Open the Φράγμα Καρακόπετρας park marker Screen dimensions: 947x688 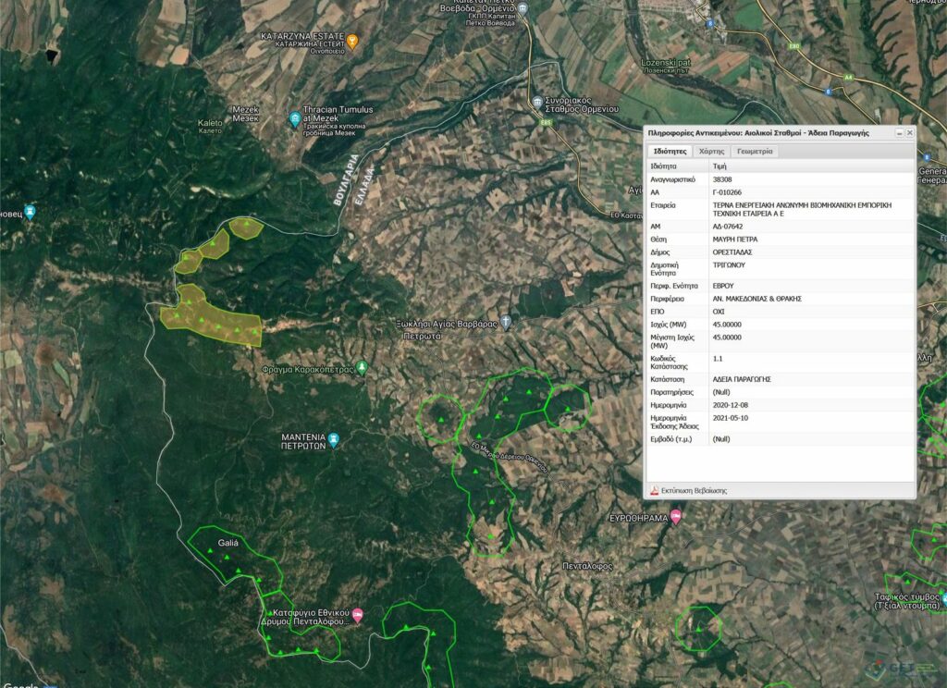tap(363, 368)
